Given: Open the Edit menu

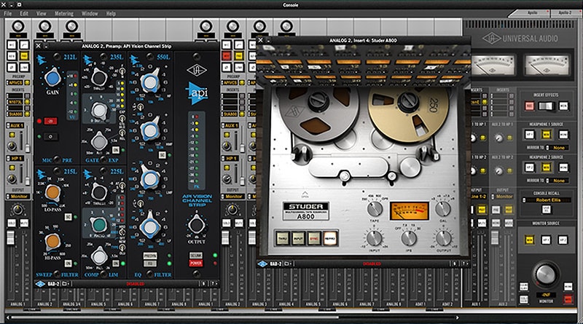Looking at the screenshot, I should 24,13.
